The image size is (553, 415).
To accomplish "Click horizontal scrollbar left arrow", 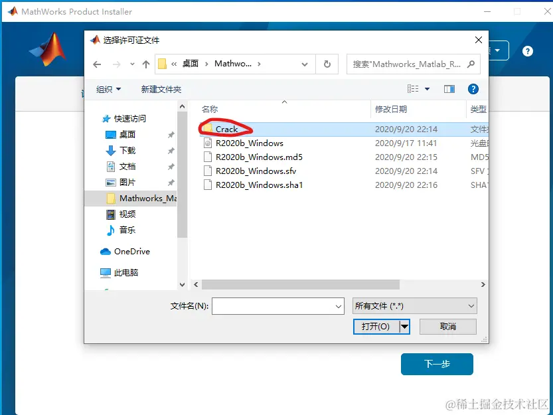I will 196,284.
